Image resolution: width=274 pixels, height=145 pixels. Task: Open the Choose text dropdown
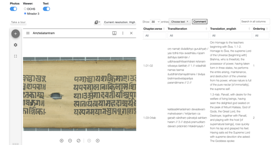(179, 22)
